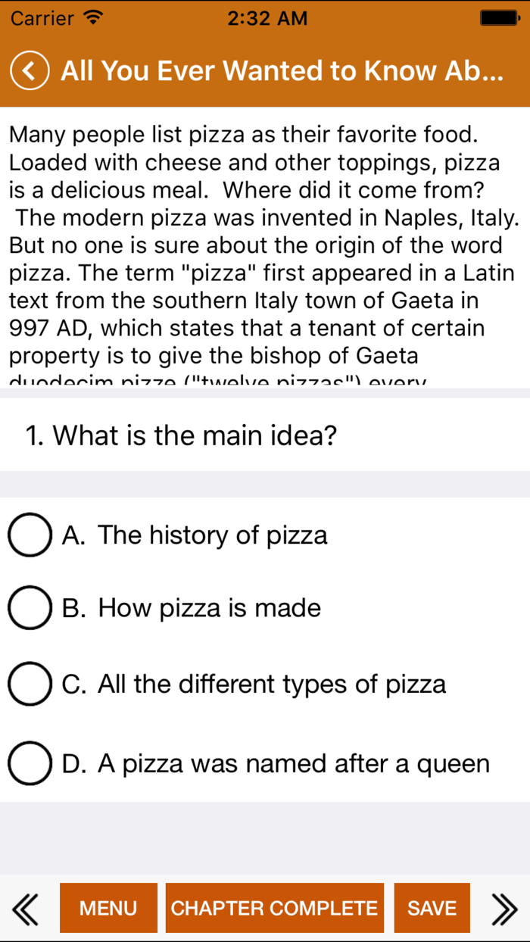Navigate back using the left double-chevron
Screen dimensions: 530x942
(25, 907)
